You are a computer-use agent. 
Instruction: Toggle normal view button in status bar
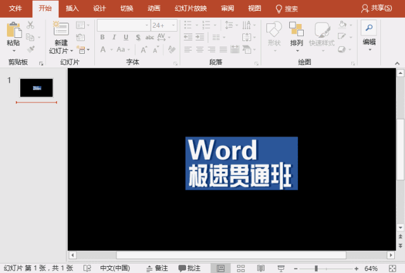click(220, 268)
